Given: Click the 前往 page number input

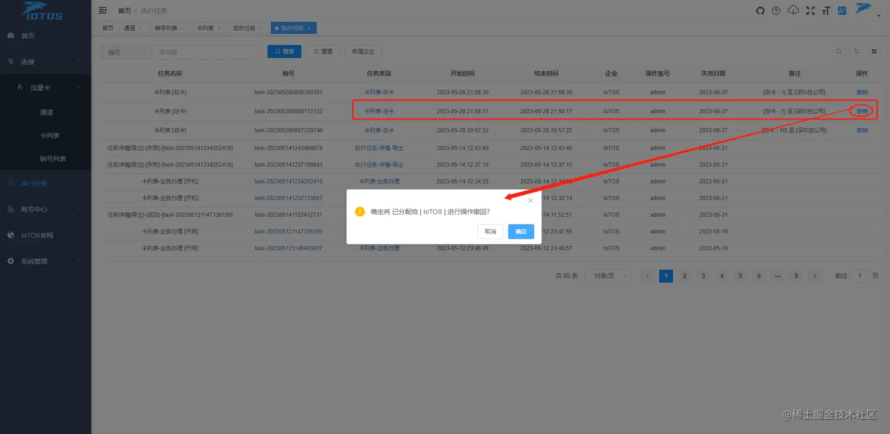Looking at the screenshot, I should coord(860,276).
